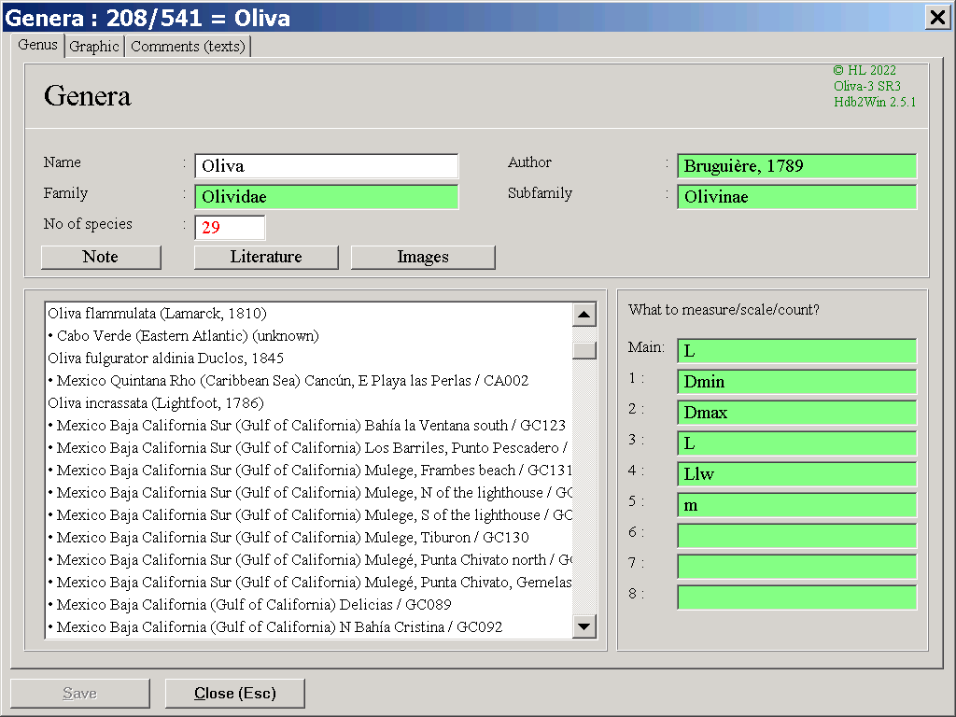Click the Name field containing Oliva
The height and width of the screenshot is (717, 956).
(326, 166)
